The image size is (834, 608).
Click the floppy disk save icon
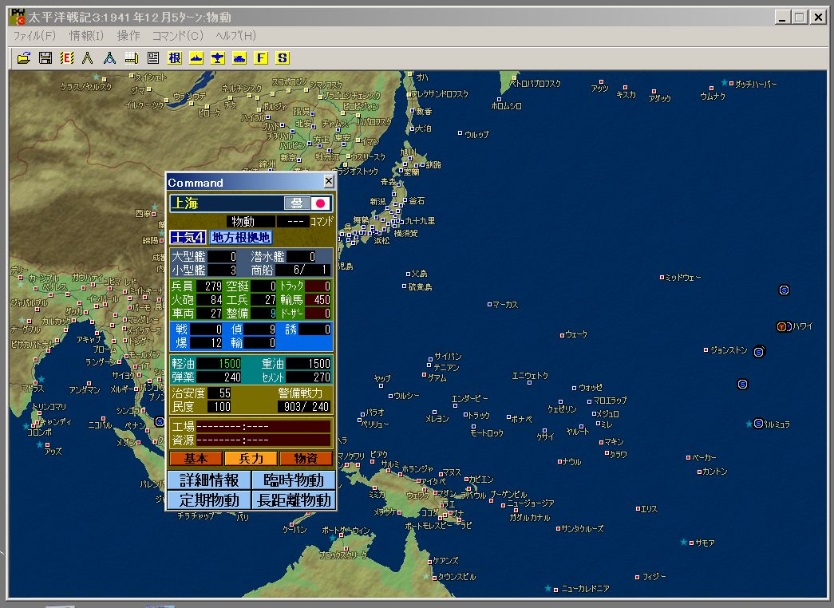45,57
